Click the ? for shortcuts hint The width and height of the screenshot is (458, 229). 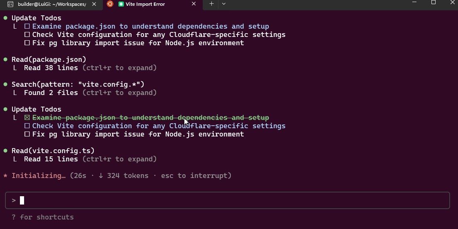tap(43, 217)
